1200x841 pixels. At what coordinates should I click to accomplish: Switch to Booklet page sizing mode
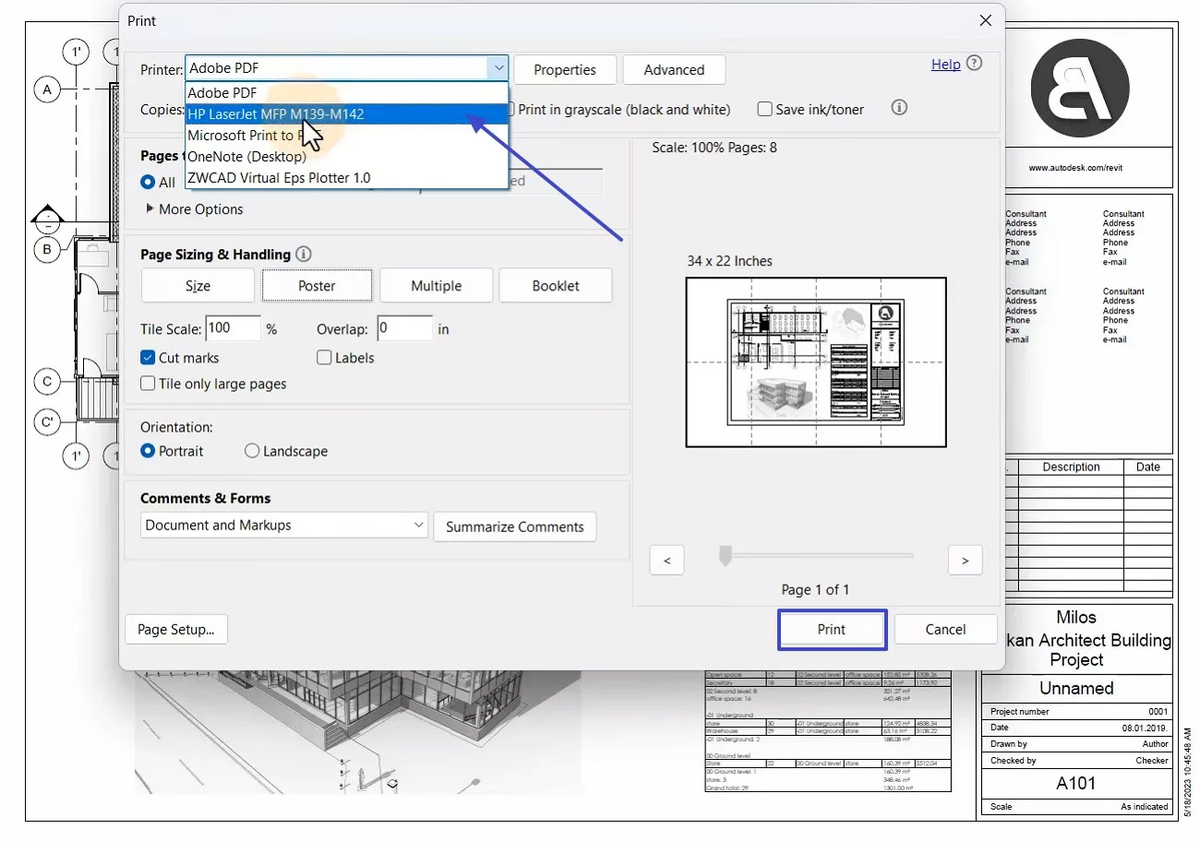pyautogui.click(x=556, y=285)
